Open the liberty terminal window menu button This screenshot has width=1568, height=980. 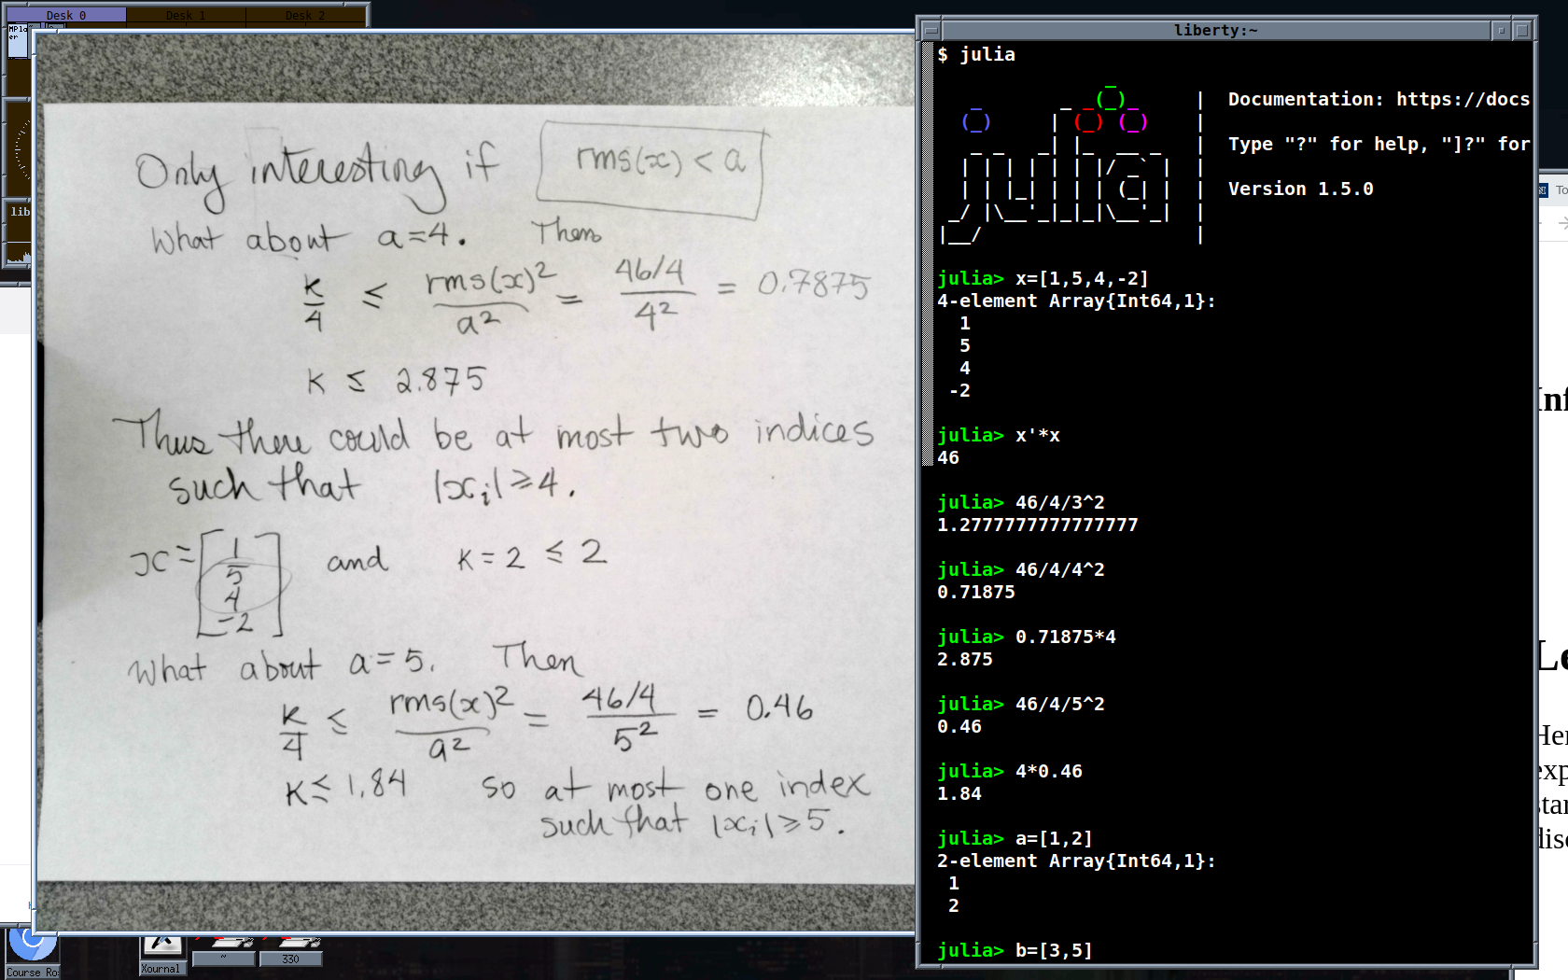[x=930, y=31]
